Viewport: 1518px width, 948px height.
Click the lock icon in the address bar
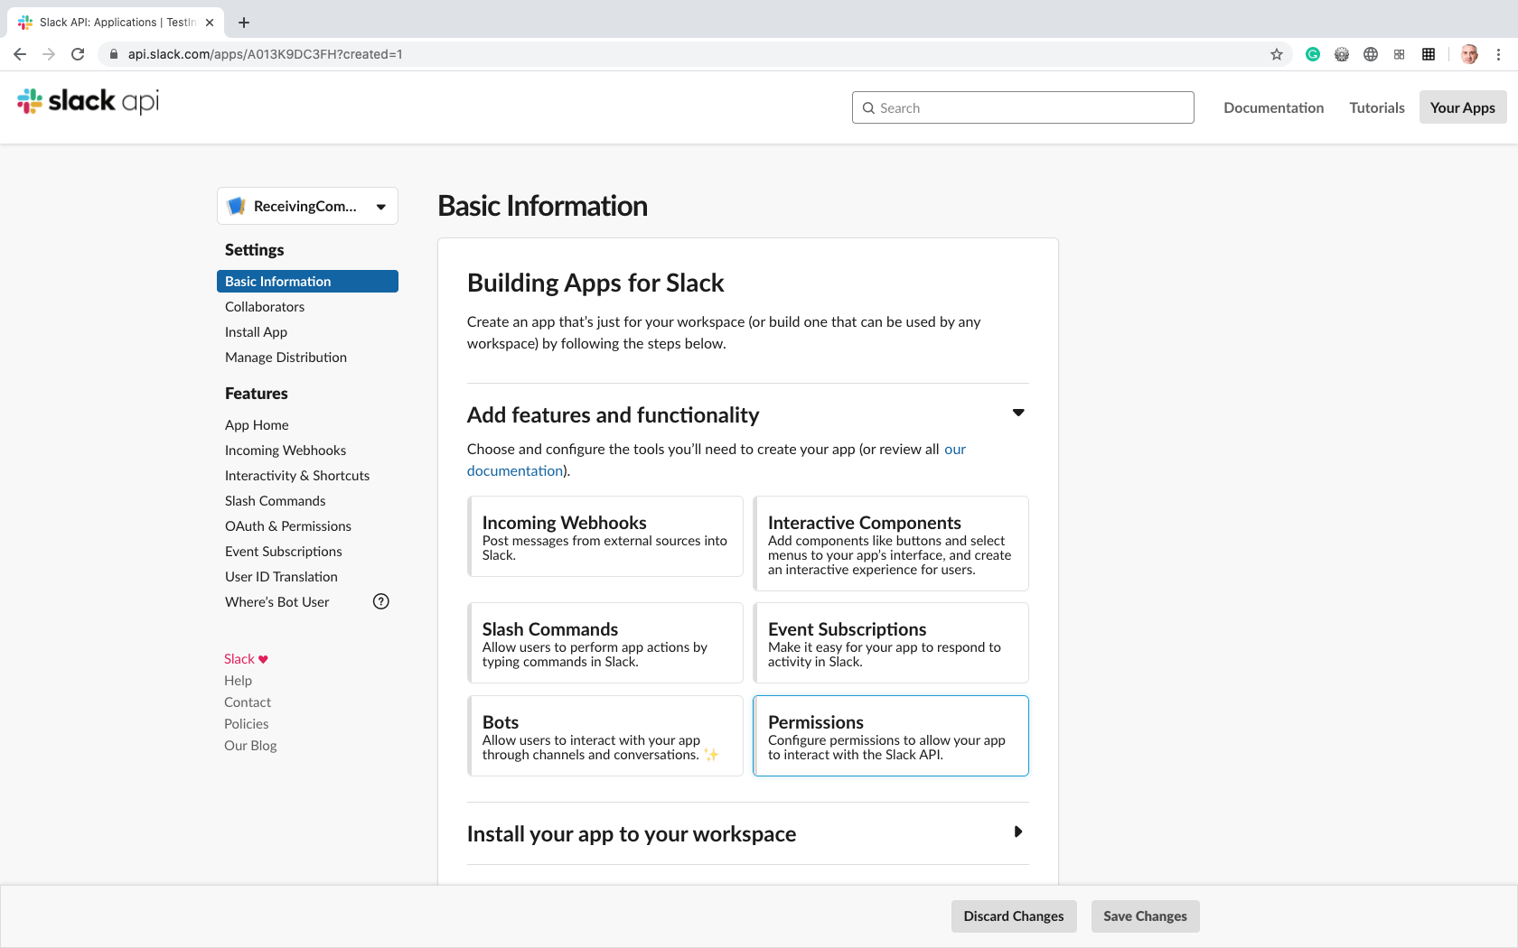114,54
